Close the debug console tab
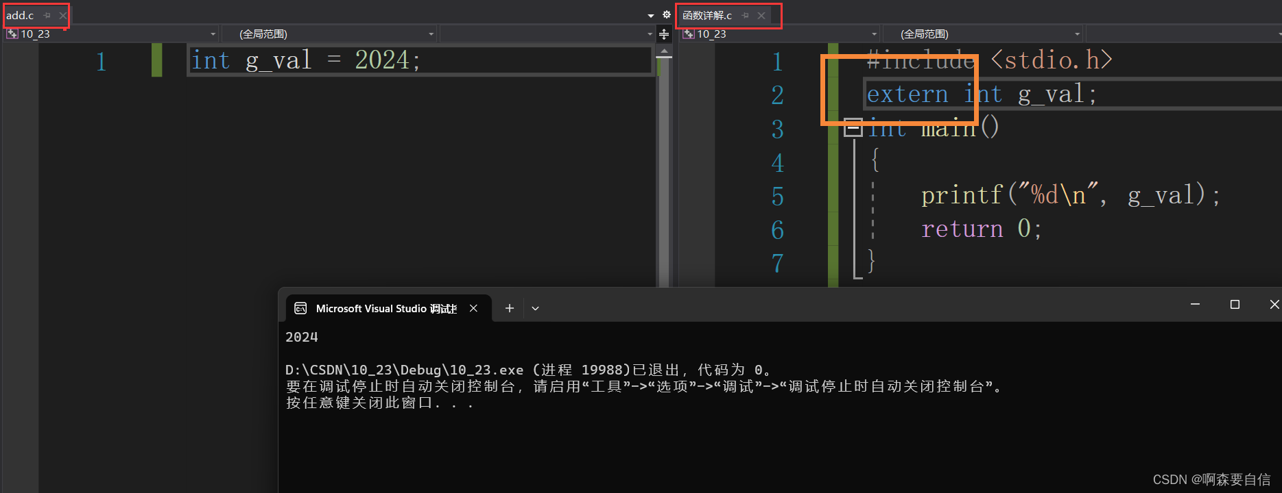The height and width of the screenshot is (493, 1282). [473, 309]
